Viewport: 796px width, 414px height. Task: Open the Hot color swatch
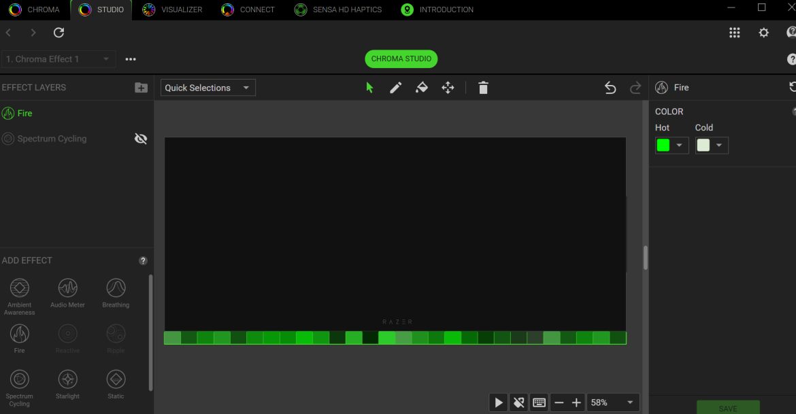pyautogui.click(x=671, y=145)
